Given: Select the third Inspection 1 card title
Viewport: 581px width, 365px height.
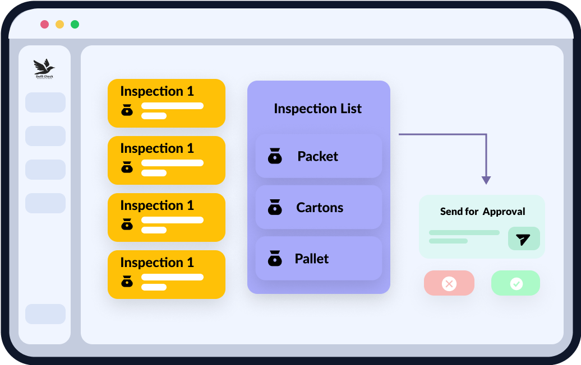Looking at the screenshot, I should [x=157, y=205].
